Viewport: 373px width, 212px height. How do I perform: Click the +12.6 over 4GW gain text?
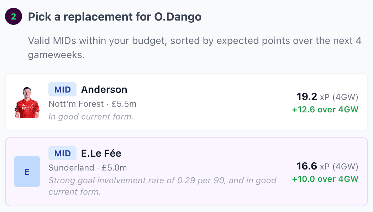(x=325, y=110)
